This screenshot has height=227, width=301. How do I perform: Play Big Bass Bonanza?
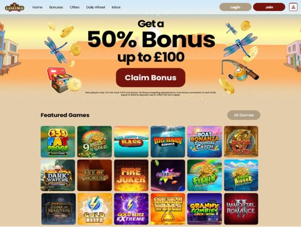coord(168,142)
